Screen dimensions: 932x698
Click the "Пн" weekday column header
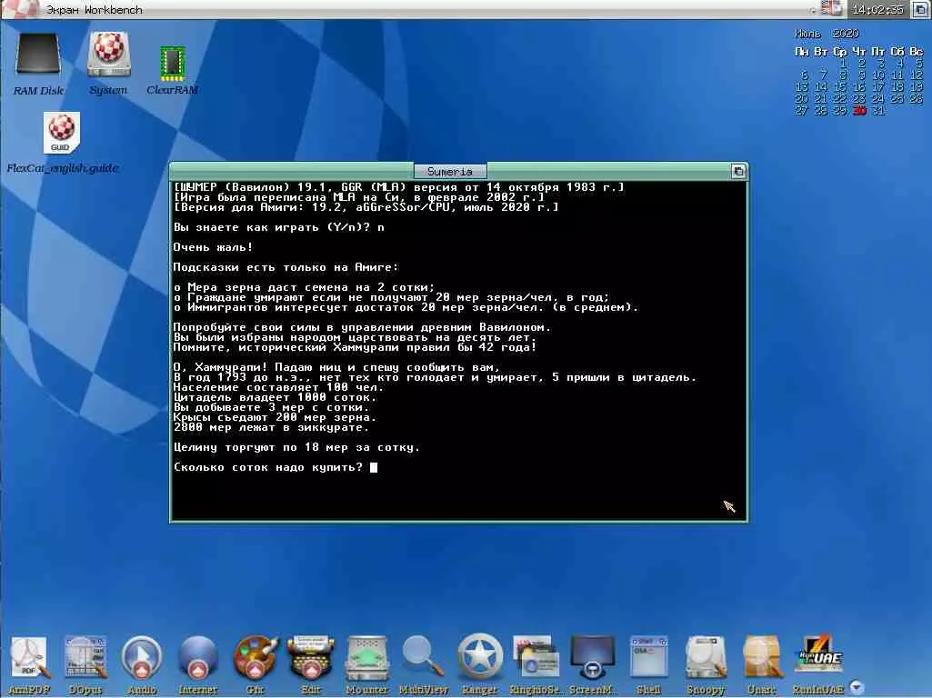pyautogui.click(x=802, y=52)
